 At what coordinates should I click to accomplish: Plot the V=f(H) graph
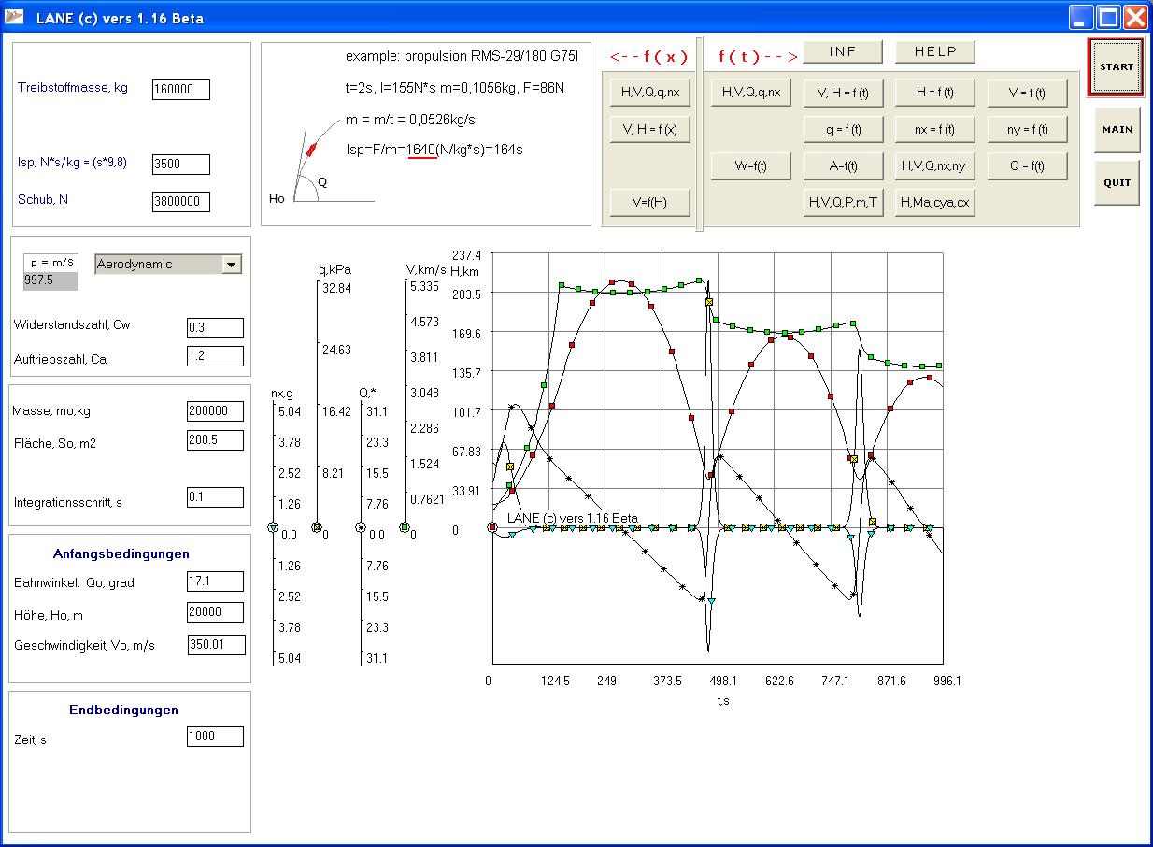[649, 202]
